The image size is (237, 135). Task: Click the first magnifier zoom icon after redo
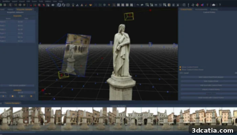[147, 5]
